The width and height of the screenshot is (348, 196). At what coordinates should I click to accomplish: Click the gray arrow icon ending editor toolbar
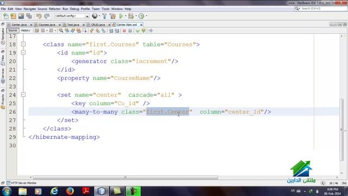click(x=151, y=30)
